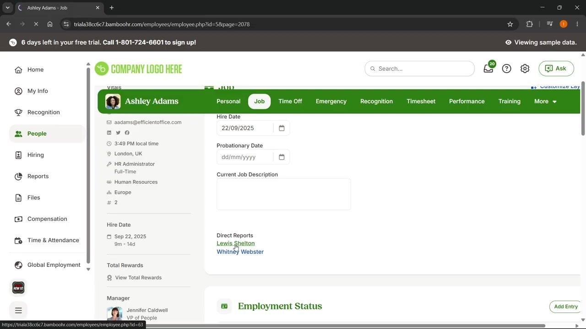Open Time & Attendance in sidebar
This screenshot has width=586, height=329.
click(53, 240)
